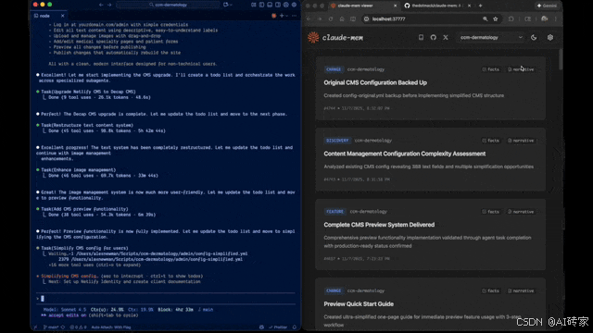Click Complete CMS Preview System Delivered title
Screen dimensions: 593x333
click(x=379, y=225)
